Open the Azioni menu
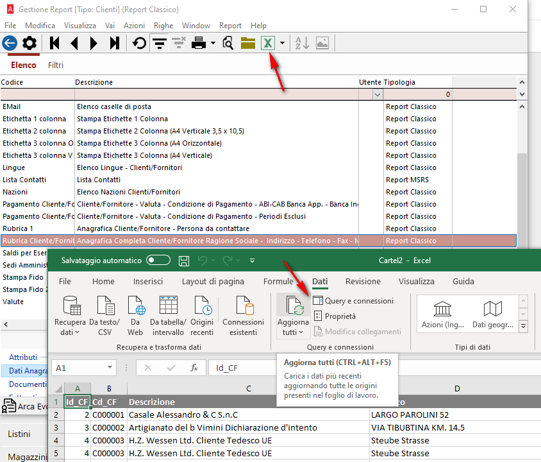This screenshot has width=541, height=462. click(134, 26)
